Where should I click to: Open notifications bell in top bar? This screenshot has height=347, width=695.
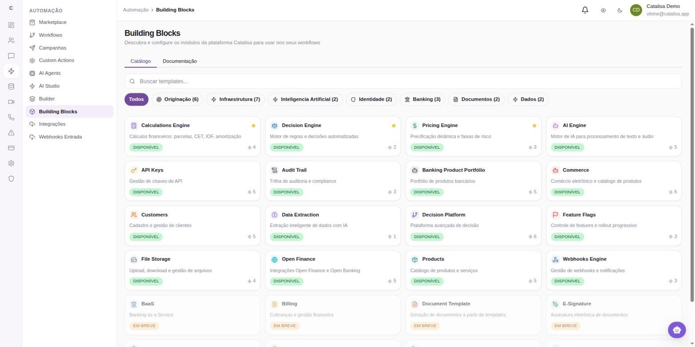click(x=585, y=10)
